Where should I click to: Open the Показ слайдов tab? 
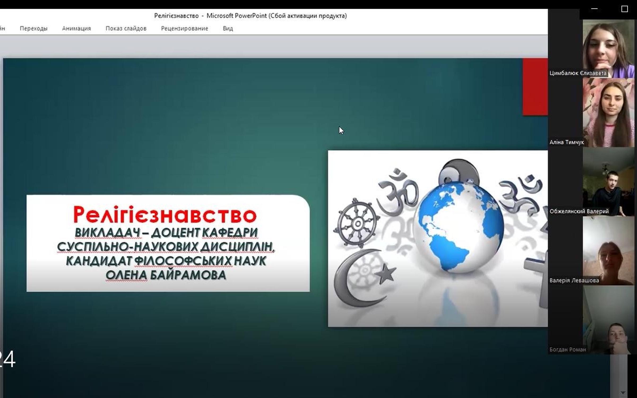[x=126, y=28]
